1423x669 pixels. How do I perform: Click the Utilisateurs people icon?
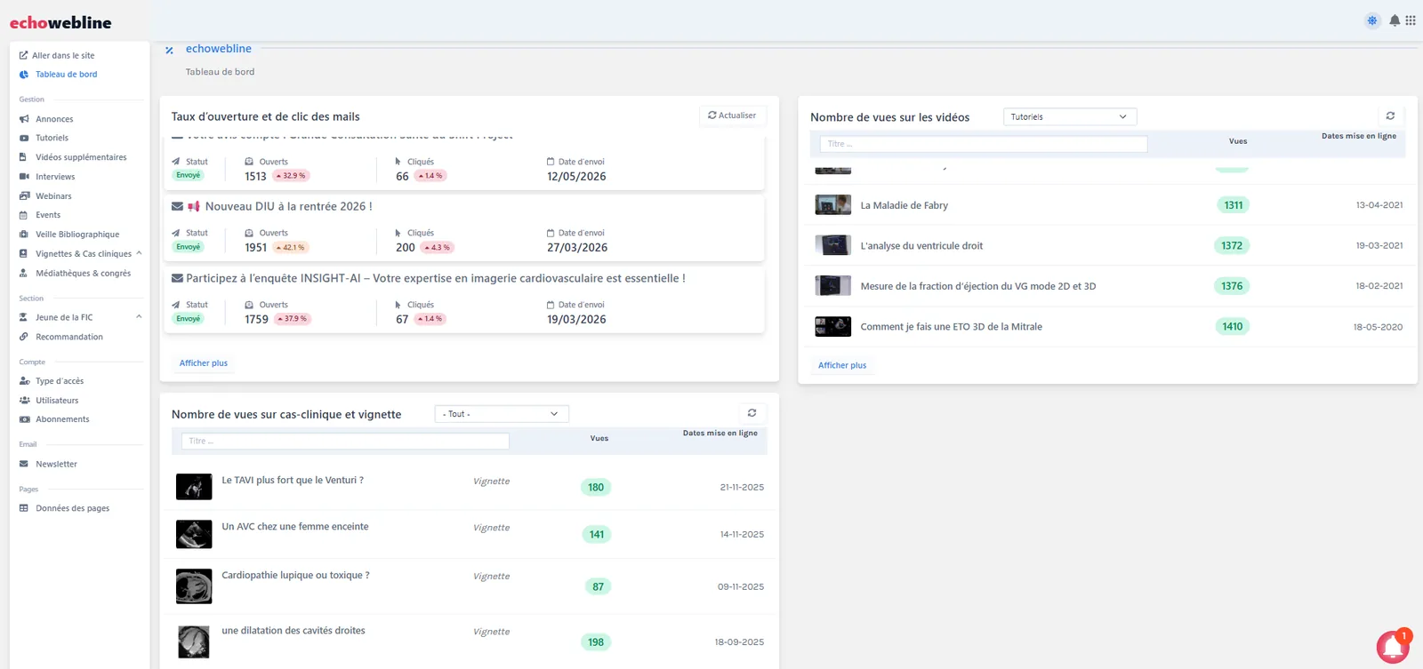24,401
